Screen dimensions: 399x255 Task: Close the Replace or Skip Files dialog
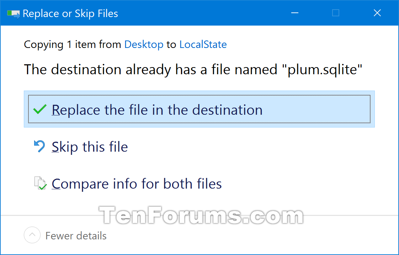coord(377,13)
